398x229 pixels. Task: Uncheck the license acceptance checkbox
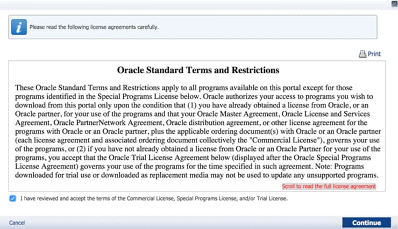tap(12, 198)
